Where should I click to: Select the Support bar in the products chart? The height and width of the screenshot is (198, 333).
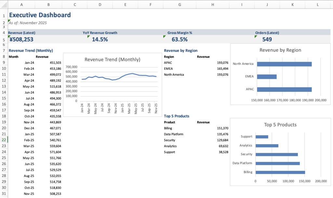[262, 137]
